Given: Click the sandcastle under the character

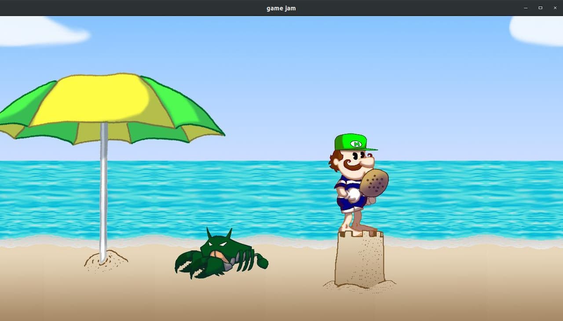Looking at the screenshot, I should pos(359,259).
